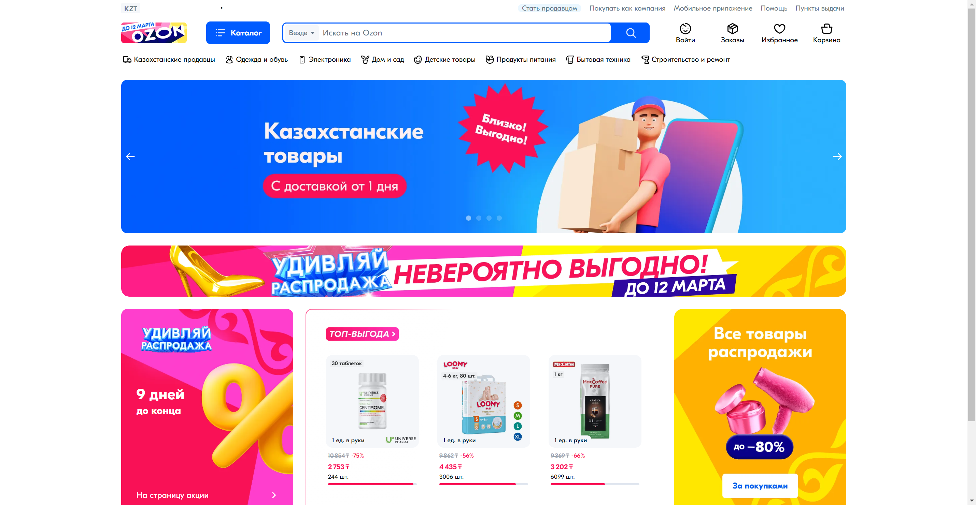Follow Стать продавцом link

tap(549, 8)
